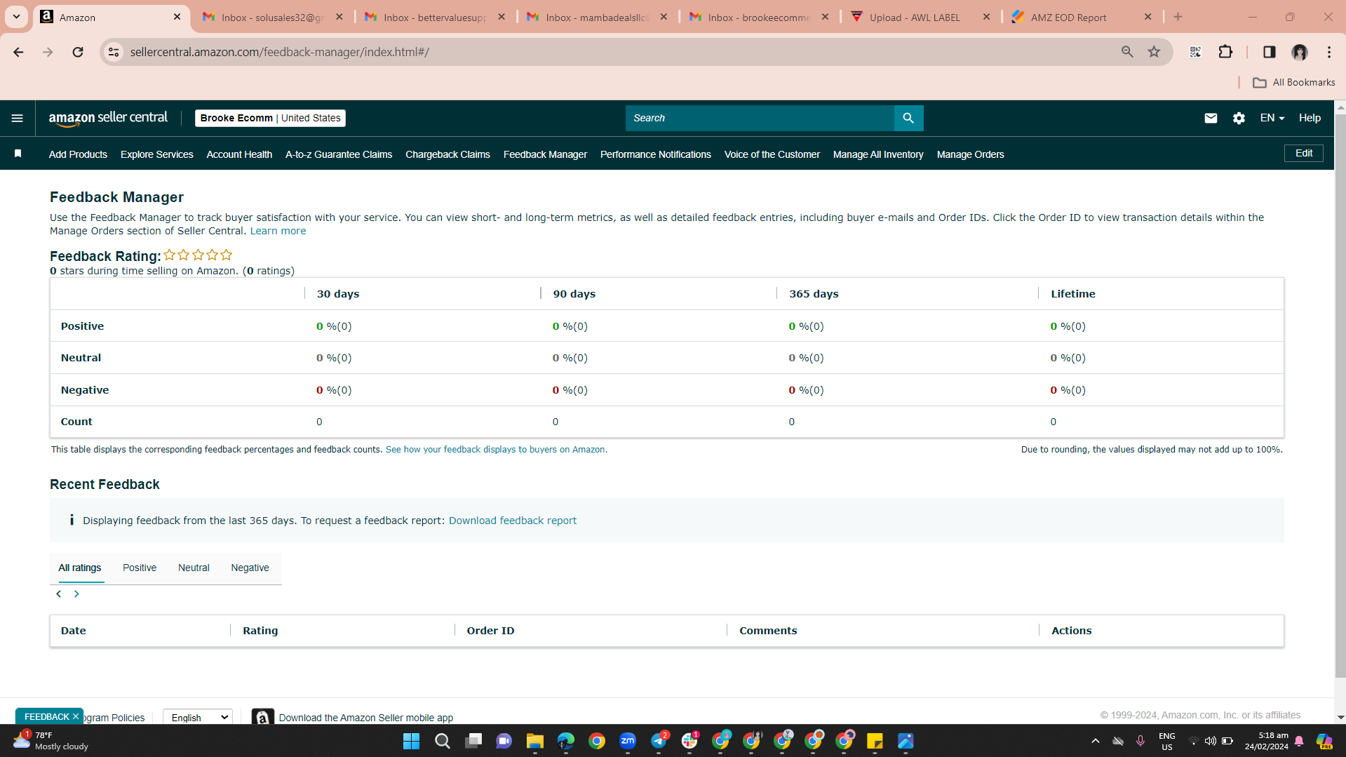The height and width of the screenshot is (757, 1346).
Task: Open the Help link
Action: [x=1310, y=118]
